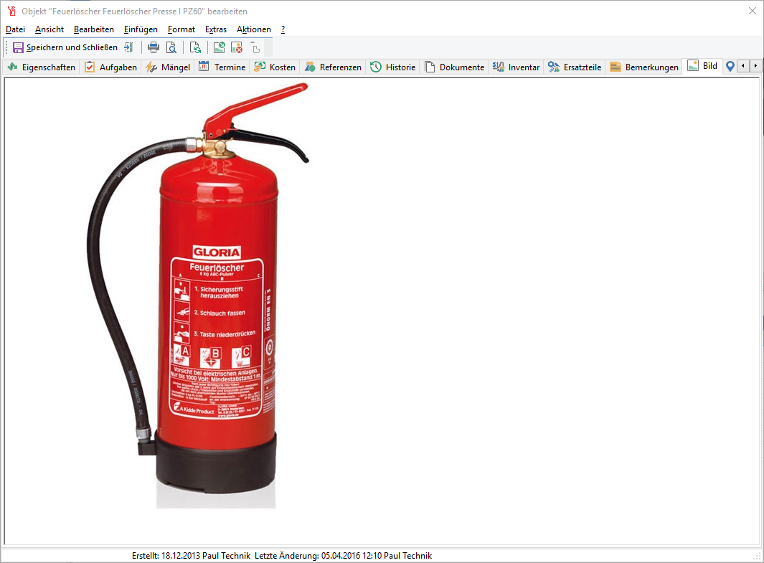This screenshot has width=764, height=563.
Task: Click the Speichern und Schließen button
Action: 65,47
